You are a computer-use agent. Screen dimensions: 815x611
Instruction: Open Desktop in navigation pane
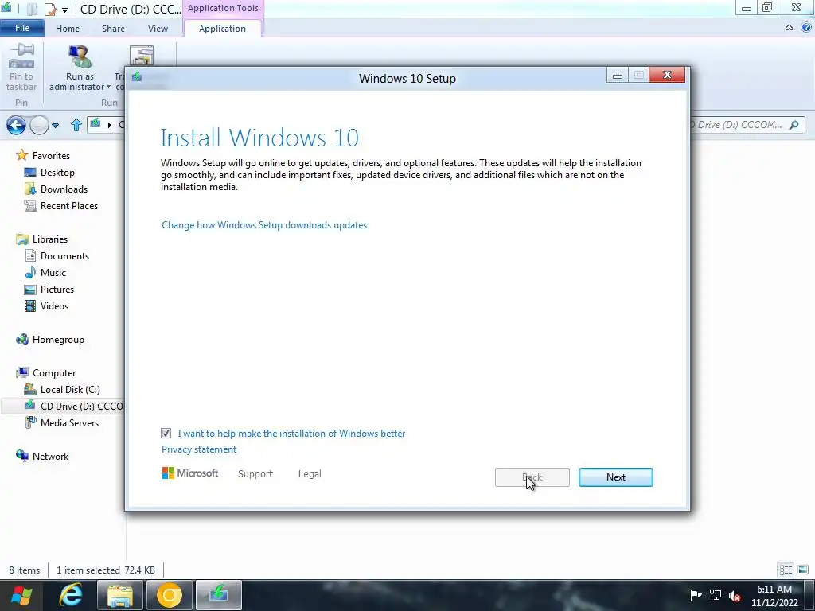tap(57, 173)
